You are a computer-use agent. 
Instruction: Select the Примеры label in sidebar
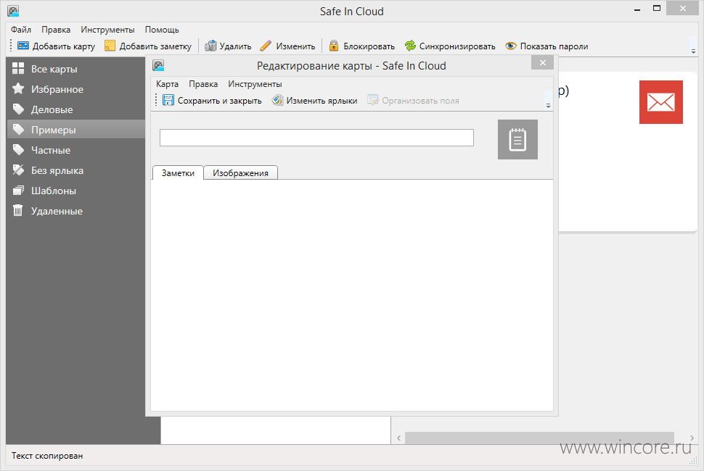click(75, 130)
